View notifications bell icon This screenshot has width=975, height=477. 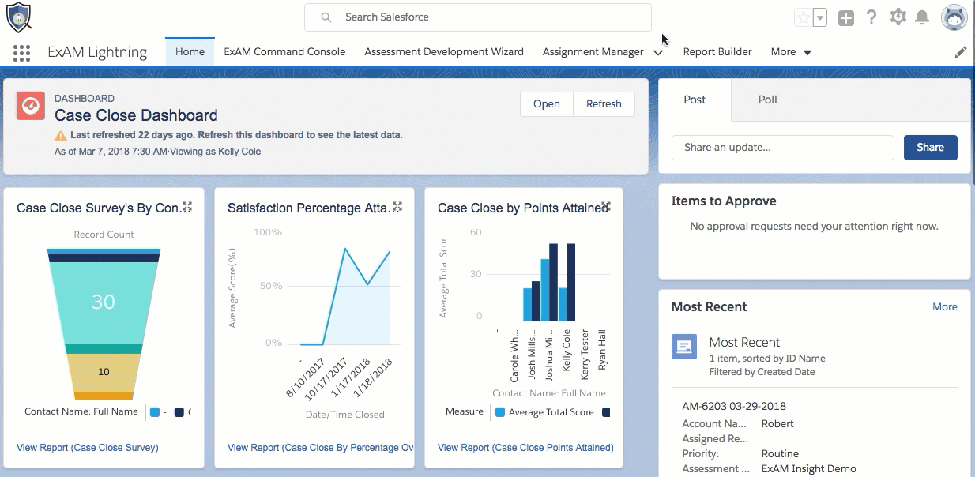(921, 17)
